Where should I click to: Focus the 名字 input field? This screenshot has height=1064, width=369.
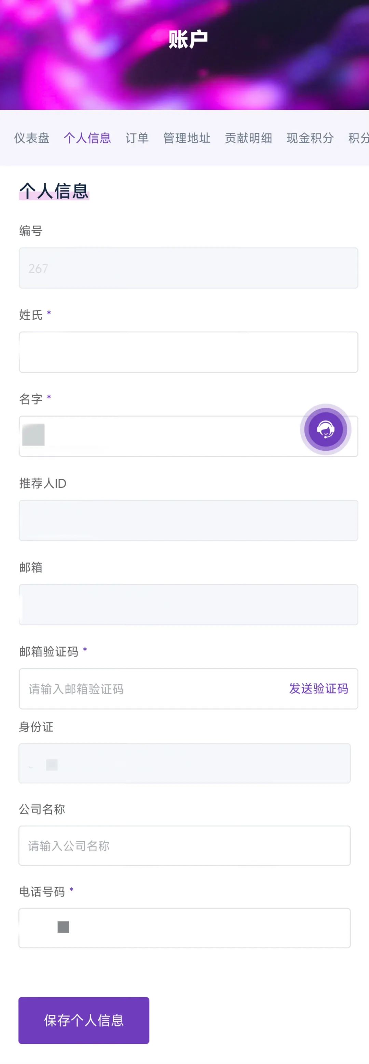point(188,436)
